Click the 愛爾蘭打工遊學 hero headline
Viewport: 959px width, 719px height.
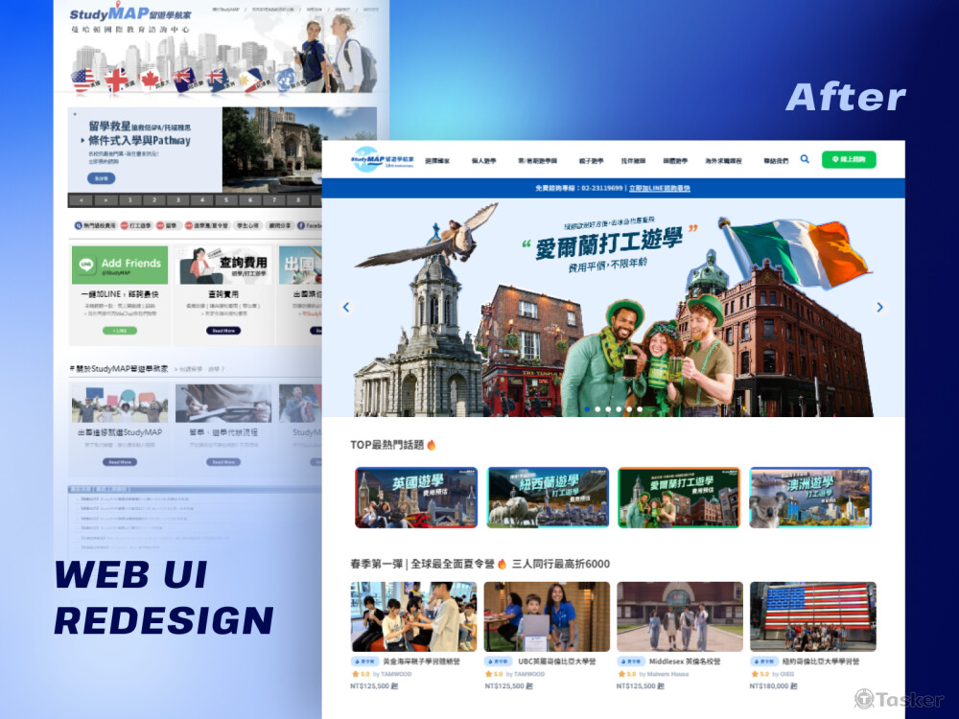point(609,244)
